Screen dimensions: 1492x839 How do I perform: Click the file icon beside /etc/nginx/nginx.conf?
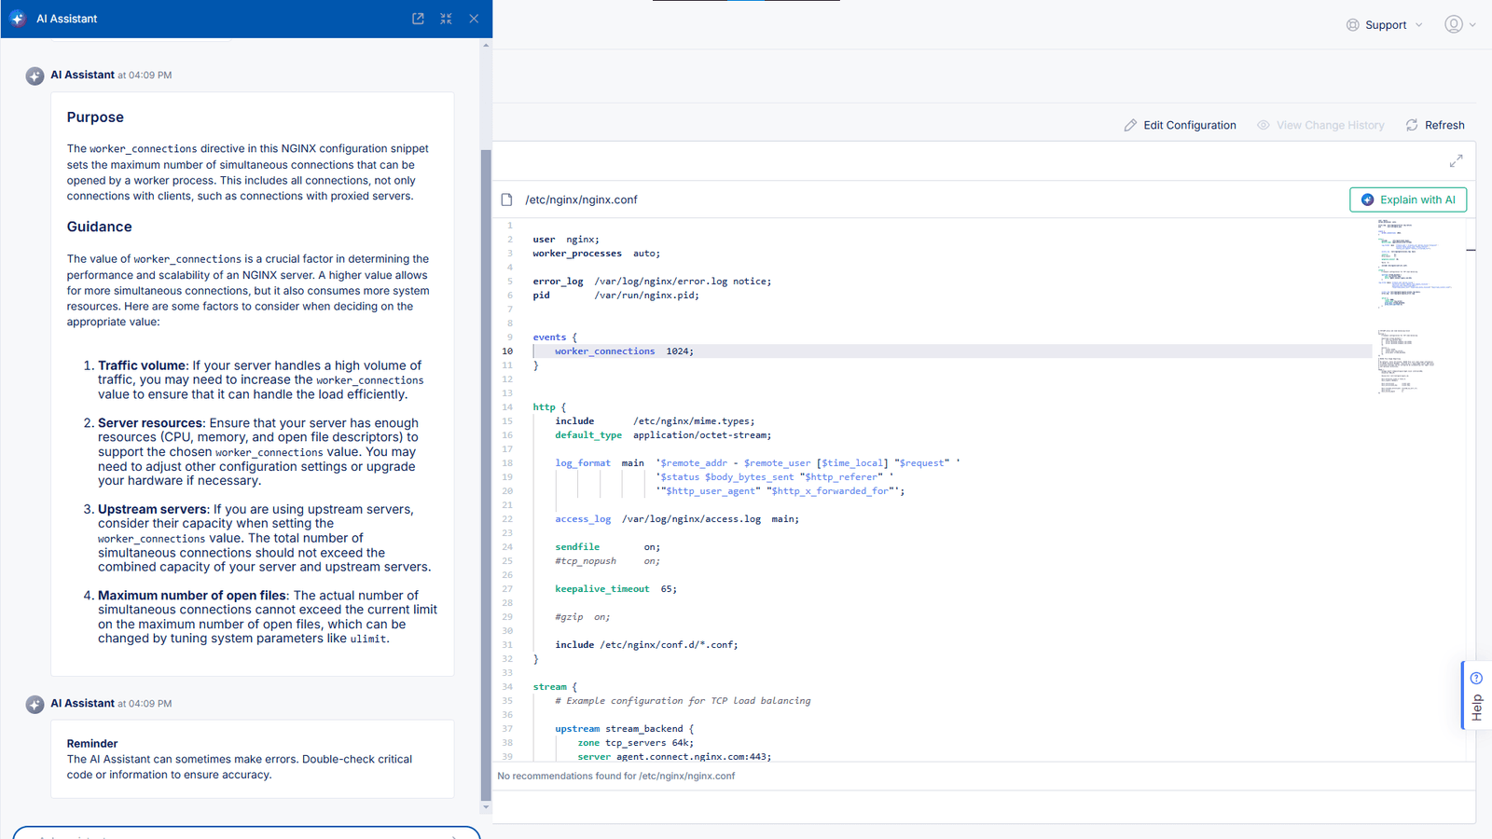(x=506, y=199)
